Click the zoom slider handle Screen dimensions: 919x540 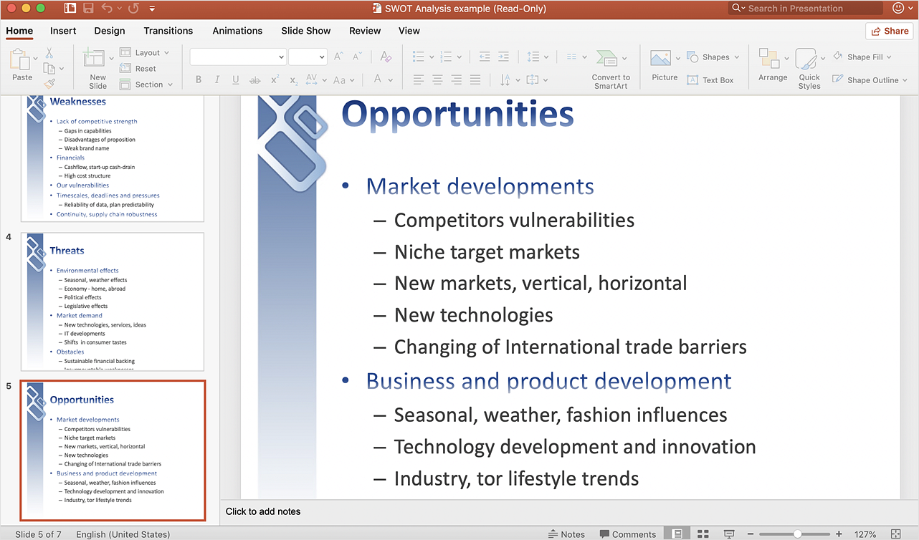pos(797,534)
